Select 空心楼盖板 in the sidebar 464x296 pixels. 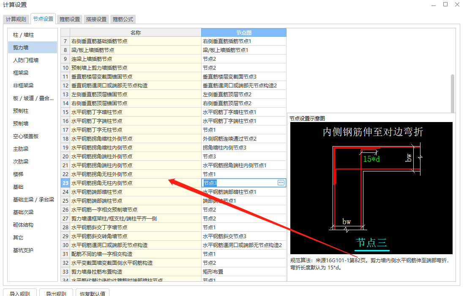pos(33,136)
